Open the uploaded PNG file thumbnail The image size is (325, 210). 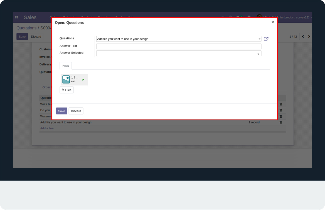pos(66,80)
